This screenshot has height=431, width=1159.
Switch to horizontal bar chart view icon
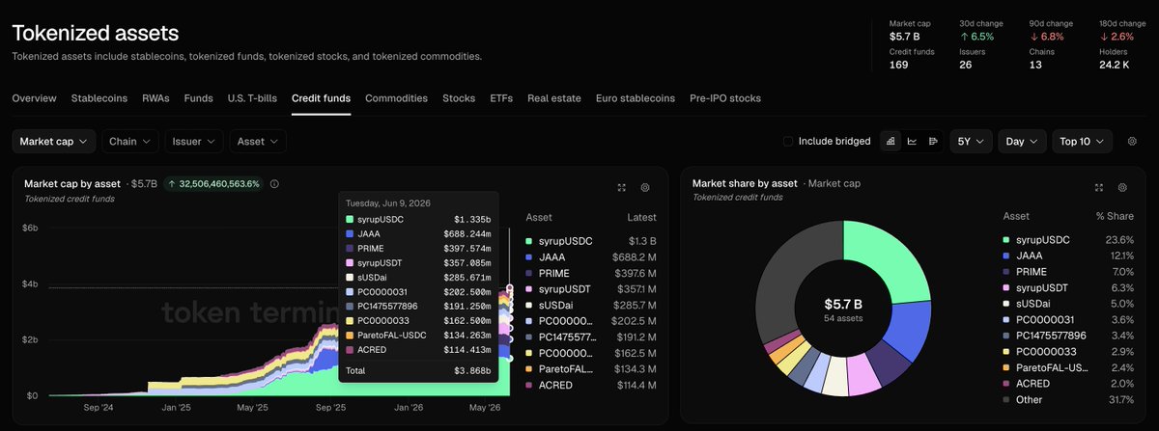tap(933, 141)
